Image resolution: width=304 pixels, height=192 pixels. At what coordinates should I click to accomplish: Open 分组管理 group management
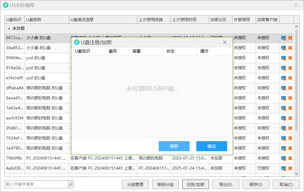135,184
